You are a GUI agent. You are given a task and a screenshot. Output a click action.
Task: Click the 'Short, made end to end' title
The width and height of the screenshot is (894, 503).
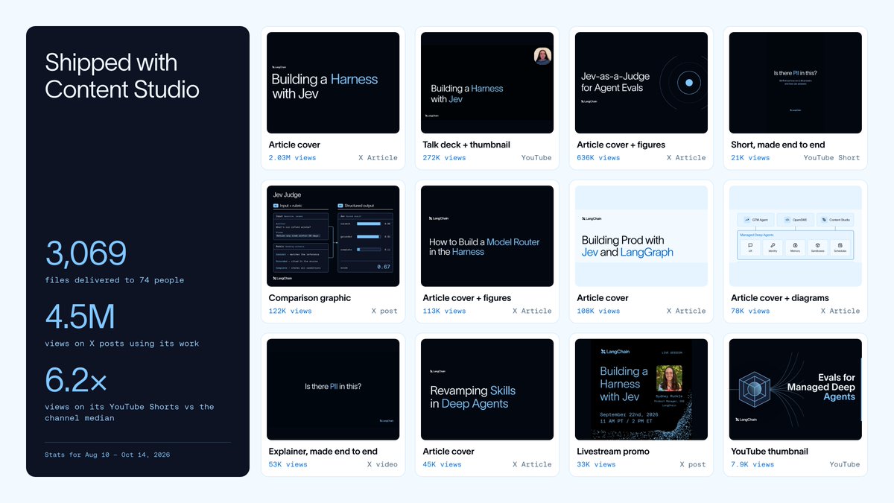coord(778,145)
